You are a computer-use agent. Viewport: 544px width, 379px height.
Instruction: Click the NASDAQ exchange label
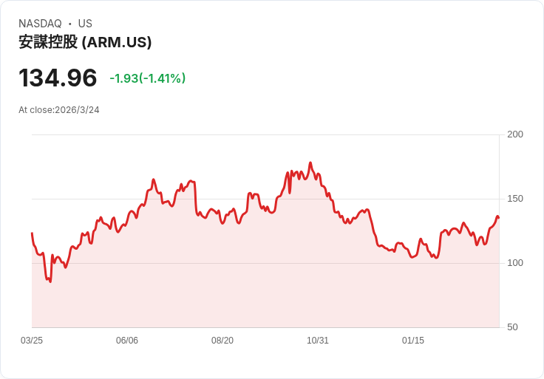[x=40, y=24]
